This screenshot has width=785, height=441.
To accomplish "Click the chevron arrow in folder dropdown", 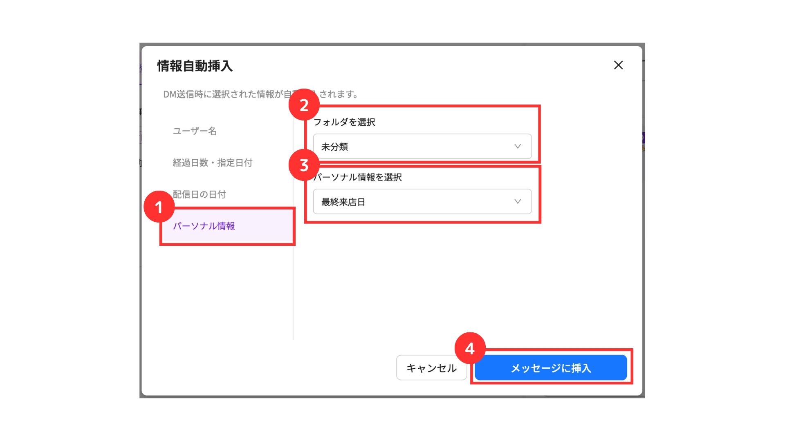I will [x=518, y=147].
